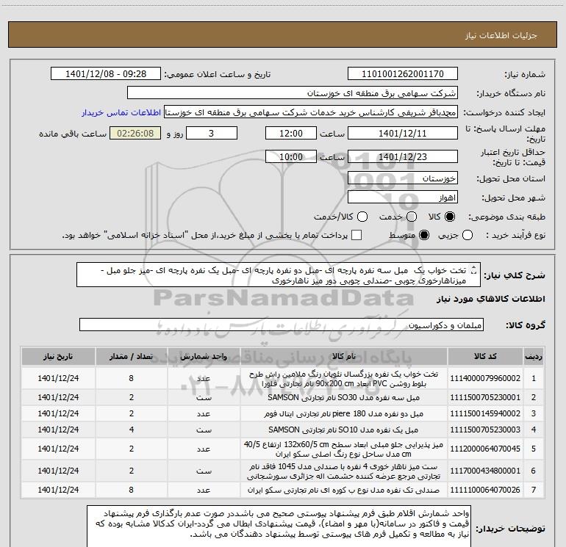Click the تعداد / مقدار column header
566x547 pixels.
pos(132,357)
